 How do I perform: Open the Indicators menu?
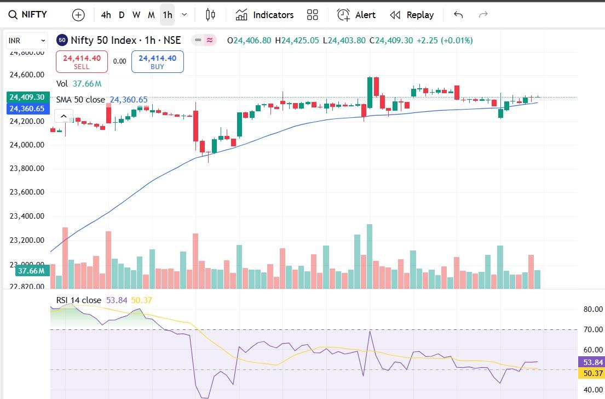[264, 15]
